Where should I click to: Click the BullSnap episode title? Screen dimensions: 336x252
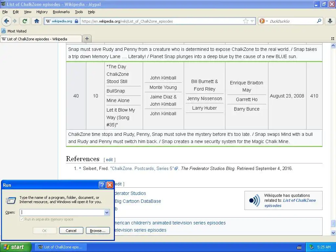[x=116, y=91]
